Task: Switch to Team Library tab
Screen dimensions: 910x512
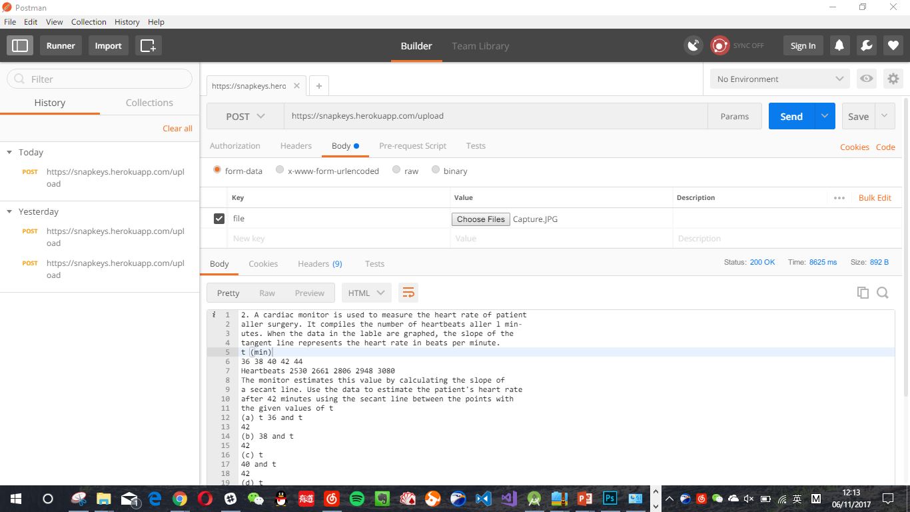Action: 480,46
